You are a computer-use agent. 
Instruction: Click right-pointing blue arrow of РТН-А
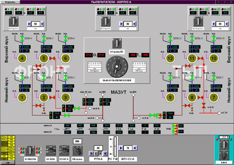[x=91, y=154]
